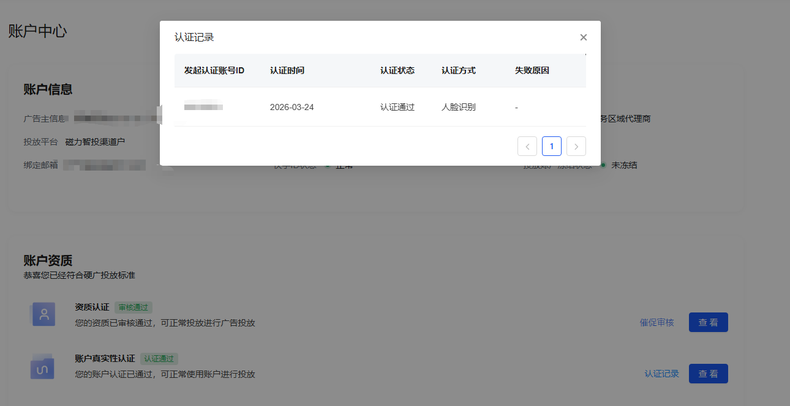Viewport: 790px width, 406px height.
Task: Click the 催促审核 link
Action: (656, 322)
